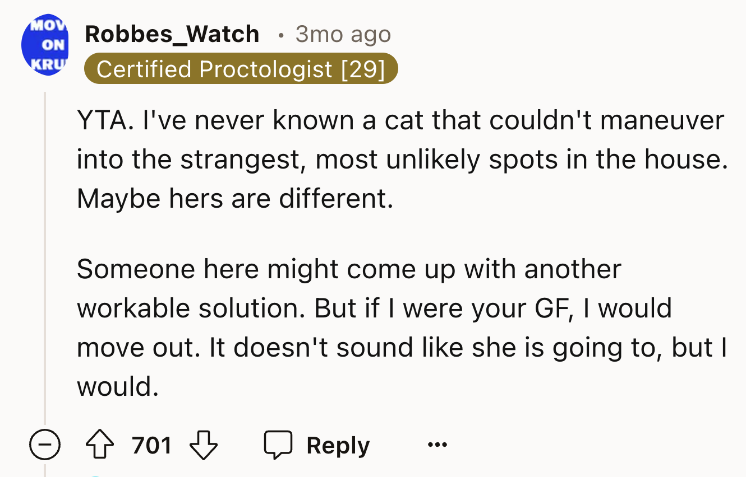This screenshot has width=746, height=477.
Task: Click the sentence "Maybe hers are different."
Action: click(234, 199)
